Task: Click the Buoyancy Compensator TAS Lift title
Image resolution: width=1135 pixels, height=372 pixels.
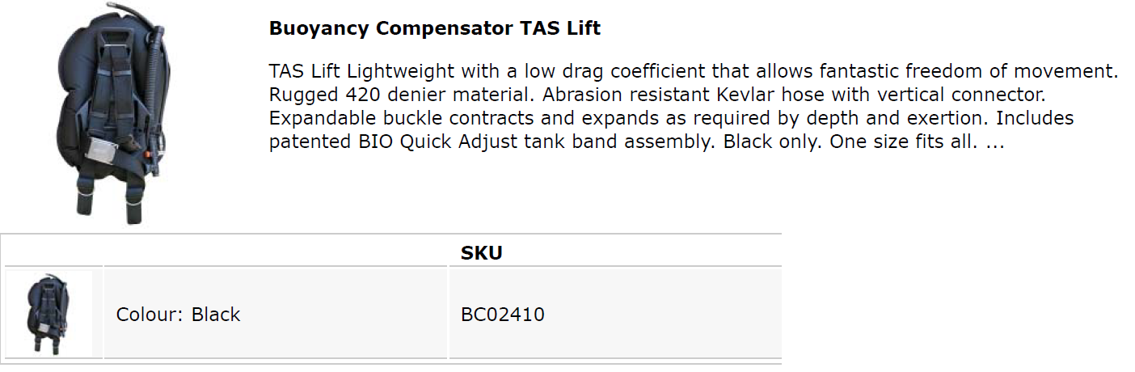Action: click(x=434, y=29)
